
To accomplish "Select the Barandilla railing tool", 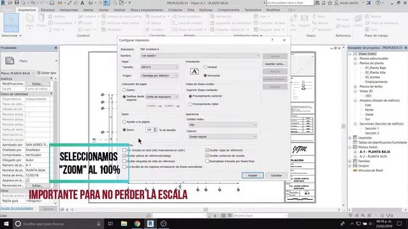I will (157, 17).
